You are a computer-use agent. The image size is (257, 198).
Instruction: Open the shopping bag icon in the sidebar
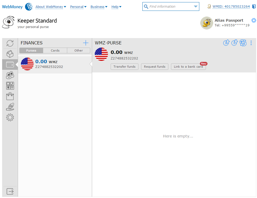click(10, 96)
